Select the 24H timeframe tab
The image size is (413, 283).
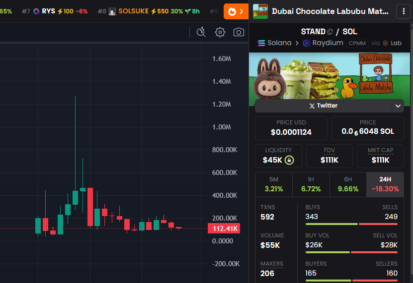pyautogui.click(x=385, y=184)
